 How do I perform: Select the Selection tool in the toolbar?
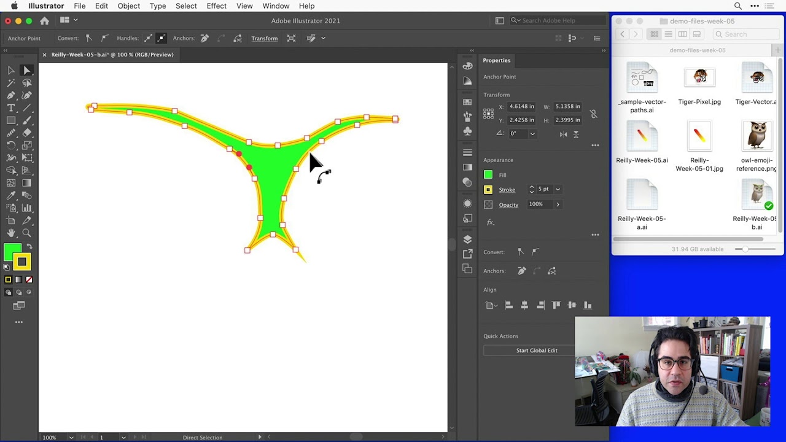point(11,70)
